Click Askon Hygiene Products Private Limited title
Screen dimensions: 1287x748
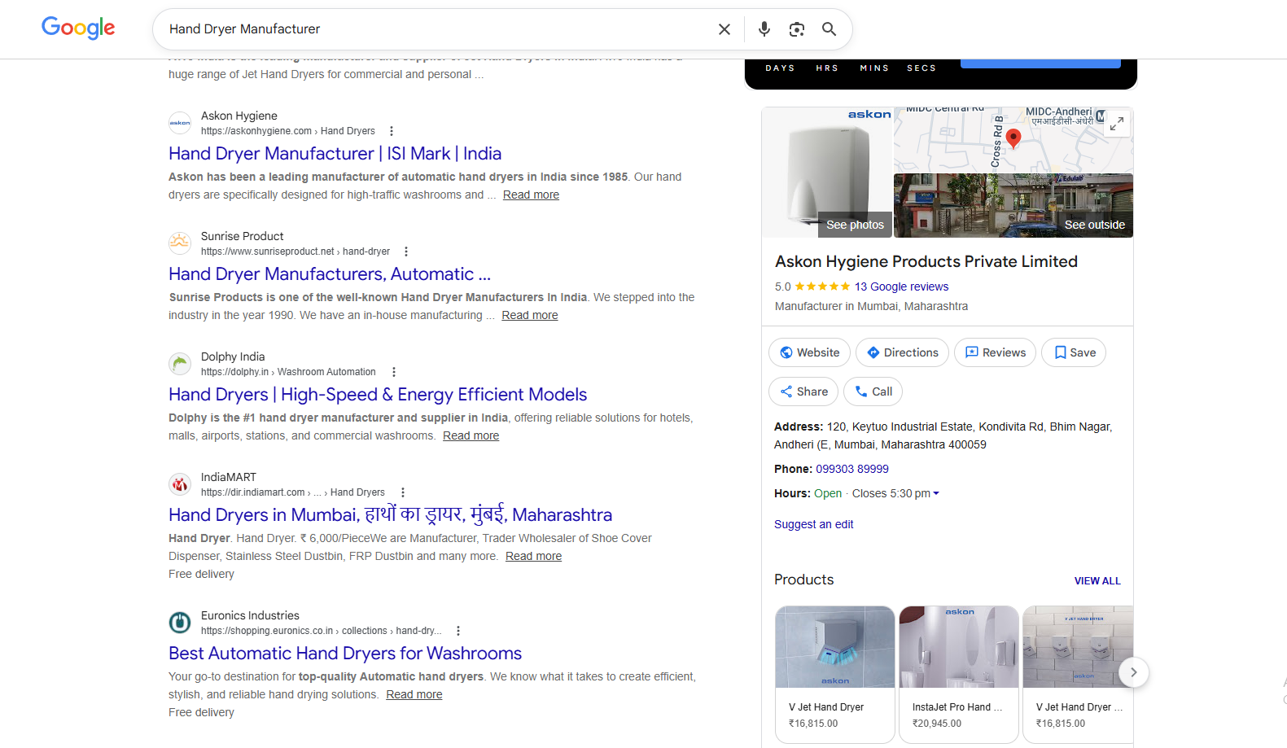(x=926, y=261)
